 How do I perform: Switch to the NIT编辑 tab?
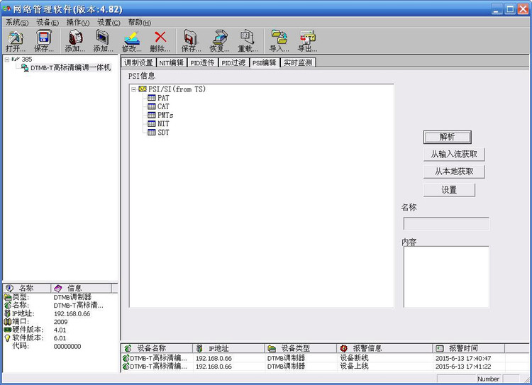172,63
